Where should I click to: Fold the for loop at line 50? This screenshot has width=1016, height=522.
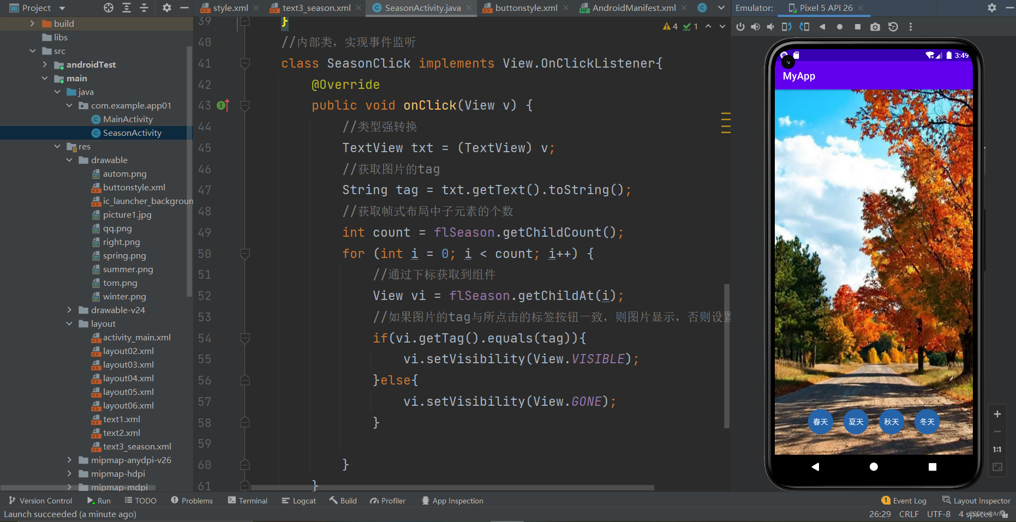(x=245, y=254)
